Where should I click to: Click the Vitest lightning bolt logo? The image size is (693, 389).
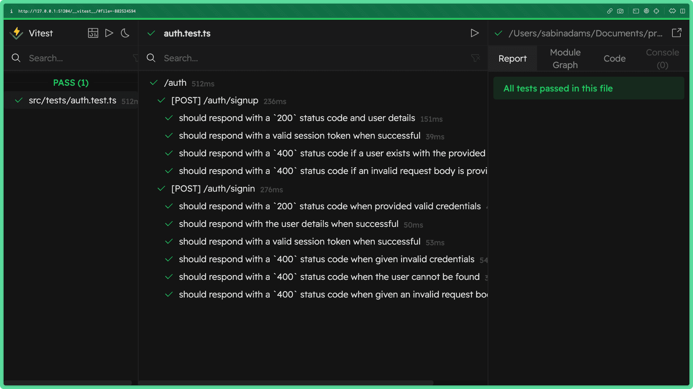[x=16, y=33]
